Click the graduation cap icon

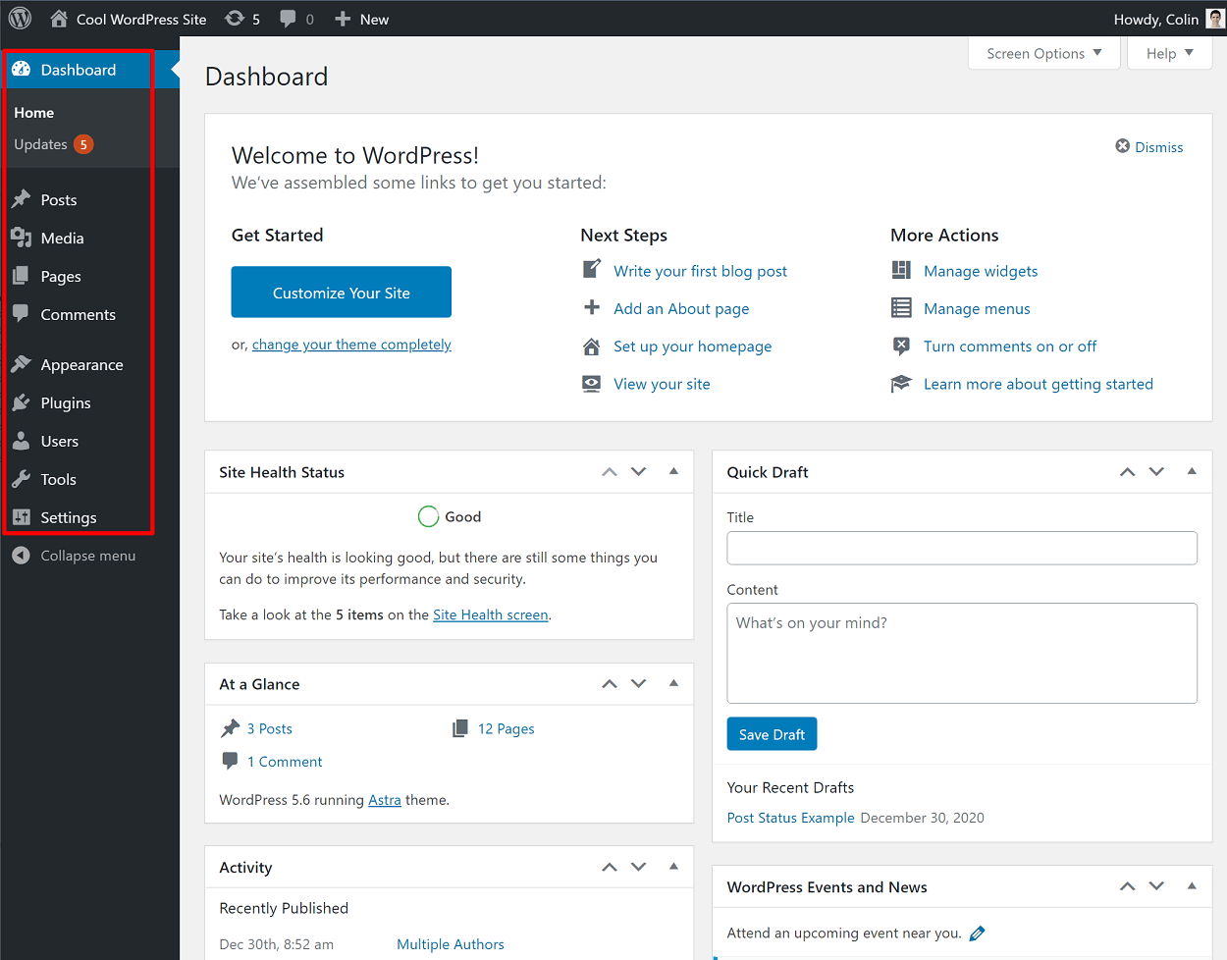tap(901, 384)
